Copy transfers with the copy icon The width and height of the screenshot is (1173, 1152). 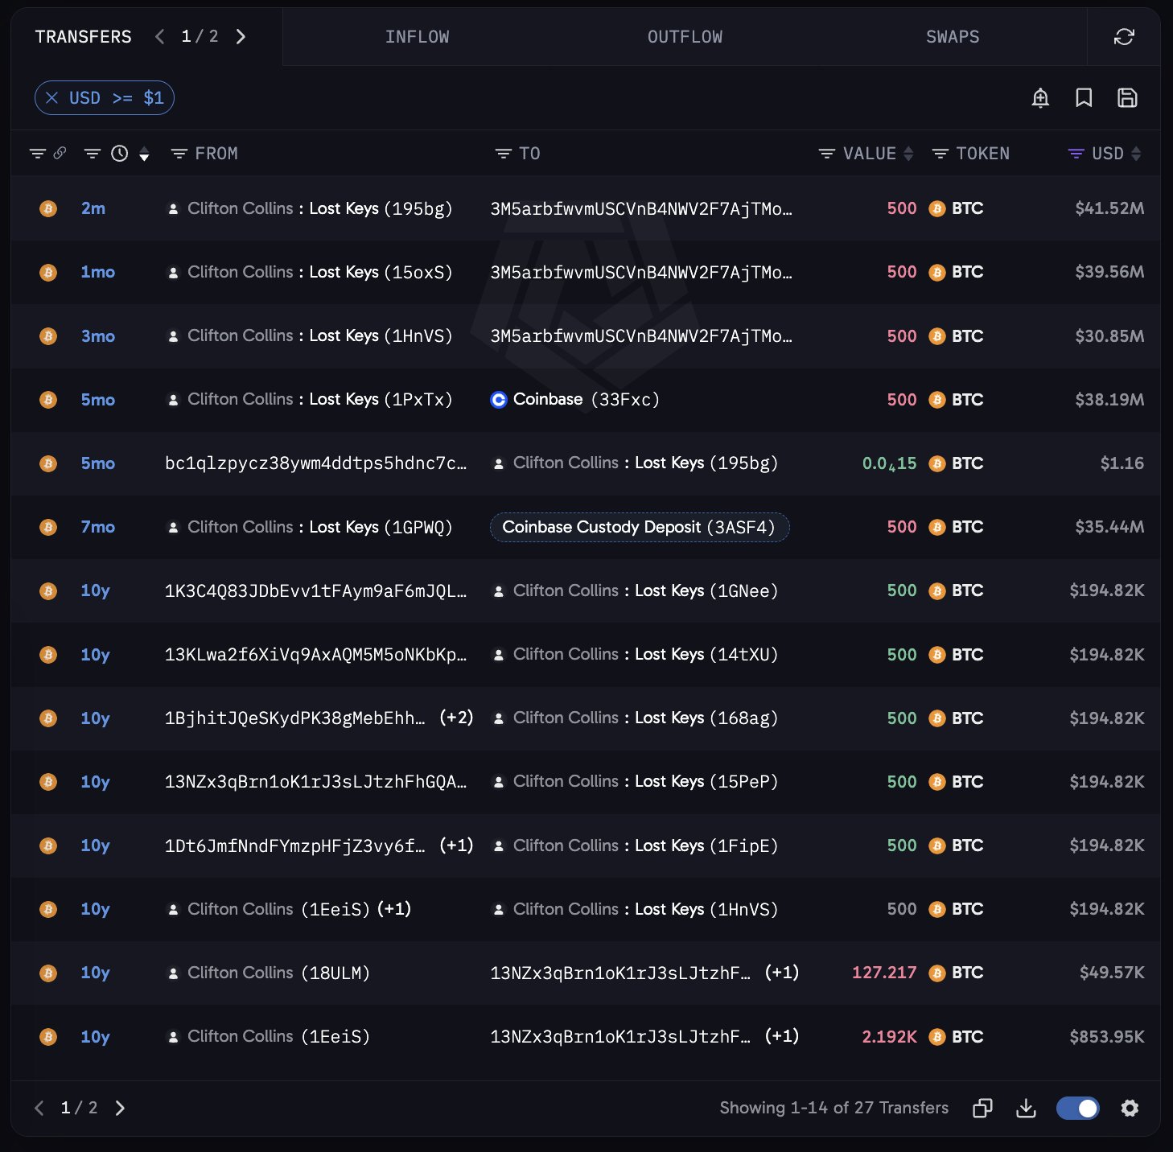[982, 1109]
